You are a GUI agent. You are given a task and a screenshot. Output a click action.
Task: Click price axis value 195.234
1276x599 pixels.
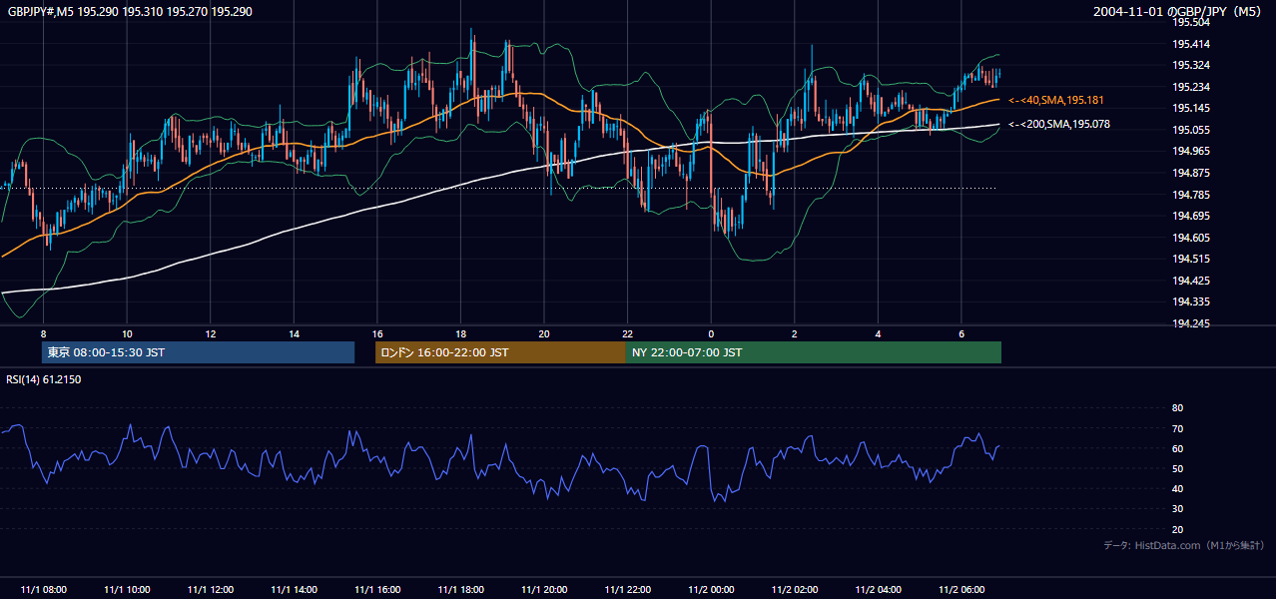tap(1191, 87)
